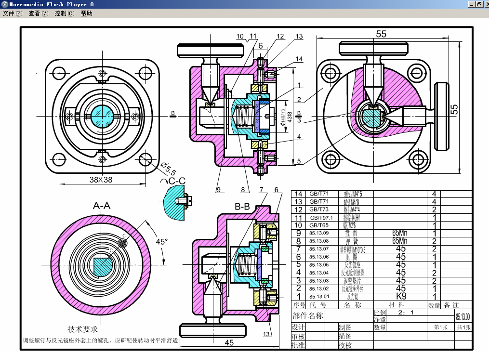Select the C-C detail view label

pyautogui.click(x=177, y=181)
